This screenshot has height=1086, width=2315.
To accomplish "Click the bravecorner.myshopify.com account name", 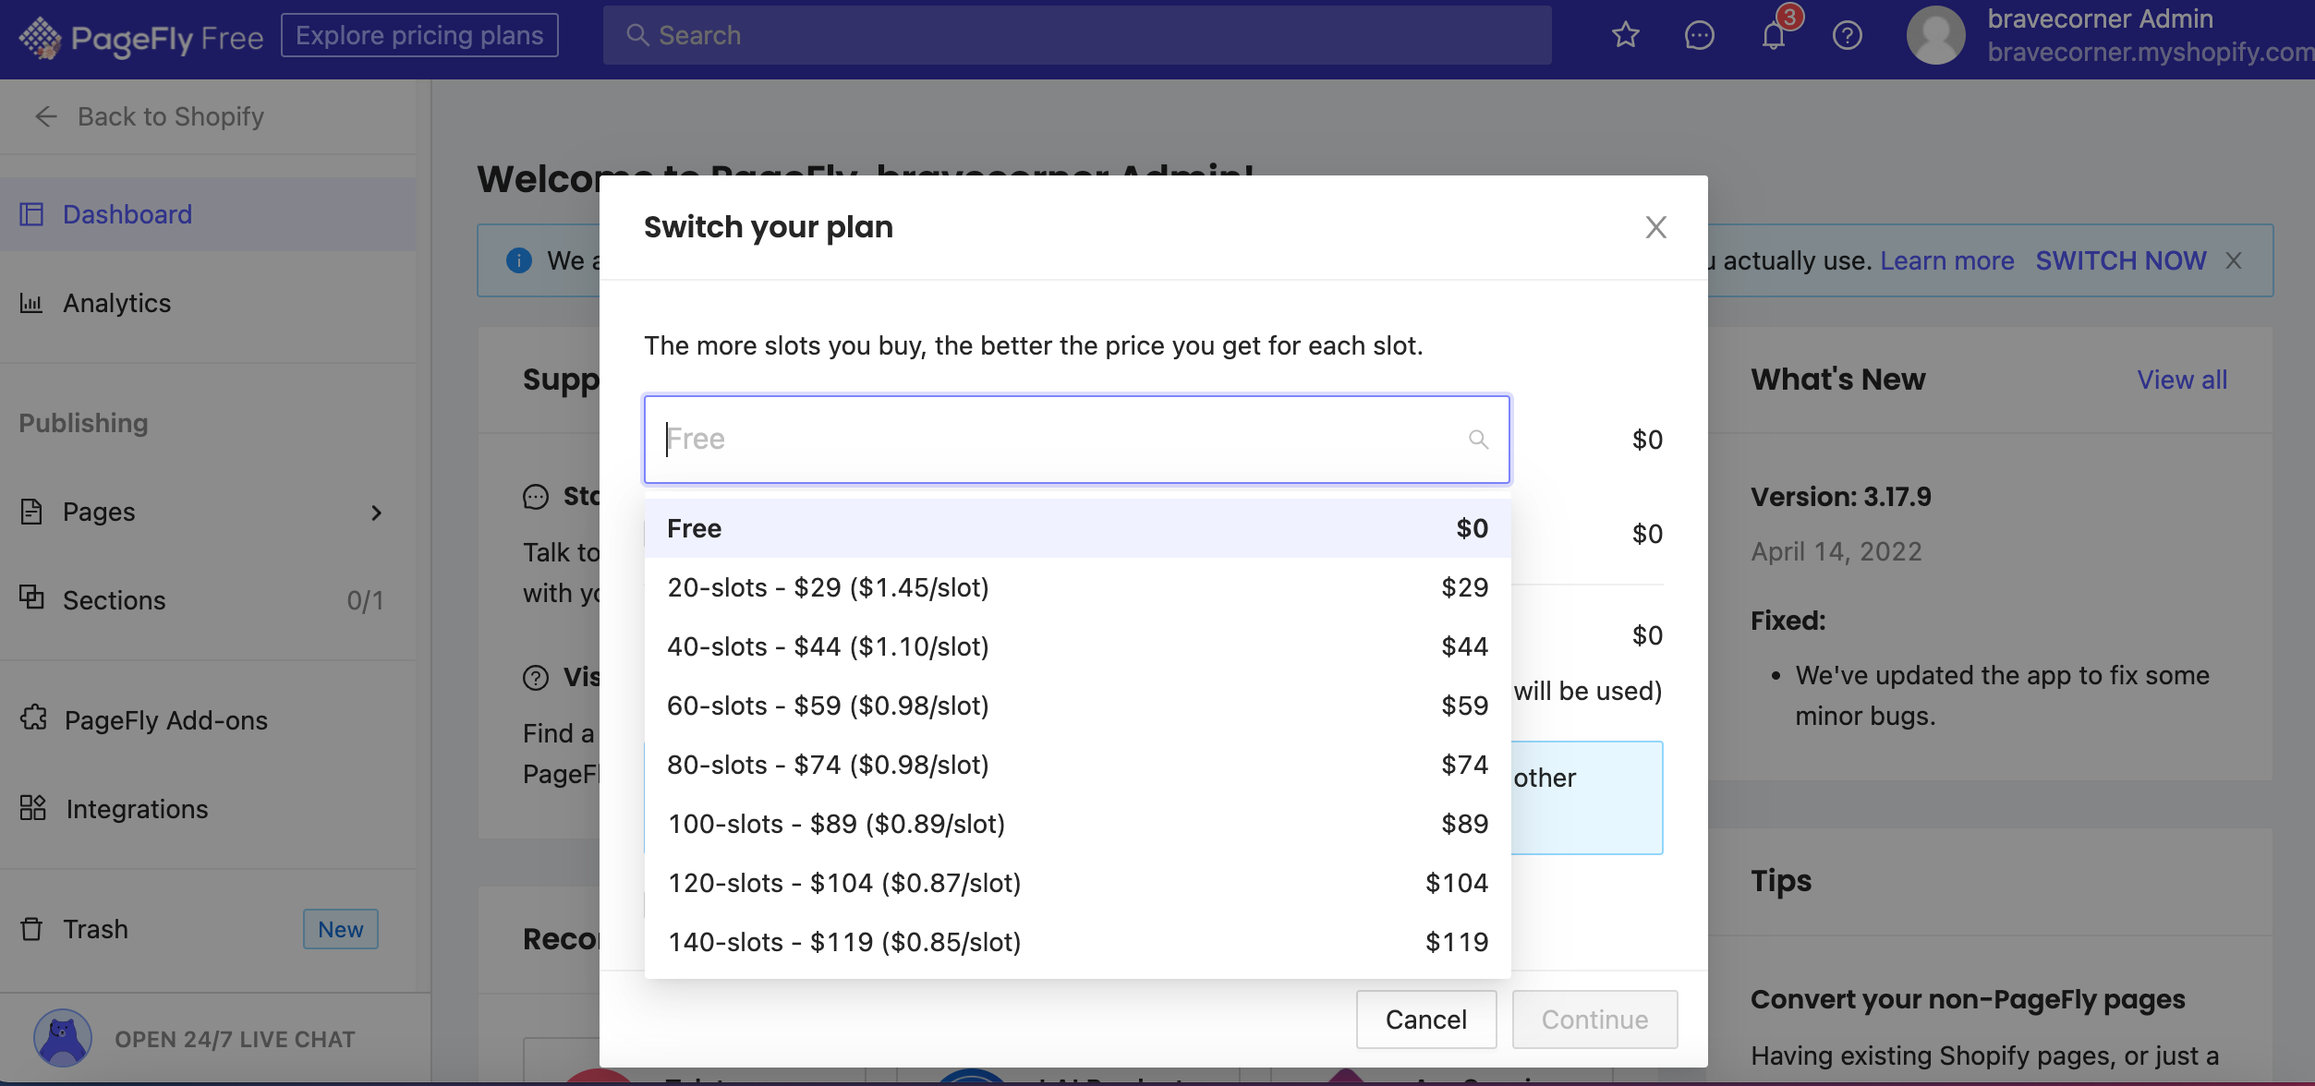I will pos(2151,53).
